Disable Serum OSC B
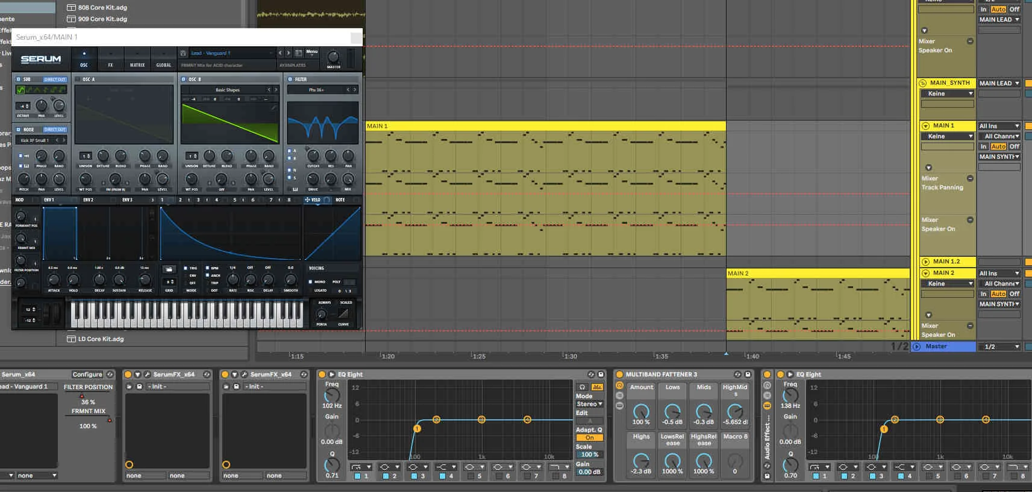 coord(184,79)
